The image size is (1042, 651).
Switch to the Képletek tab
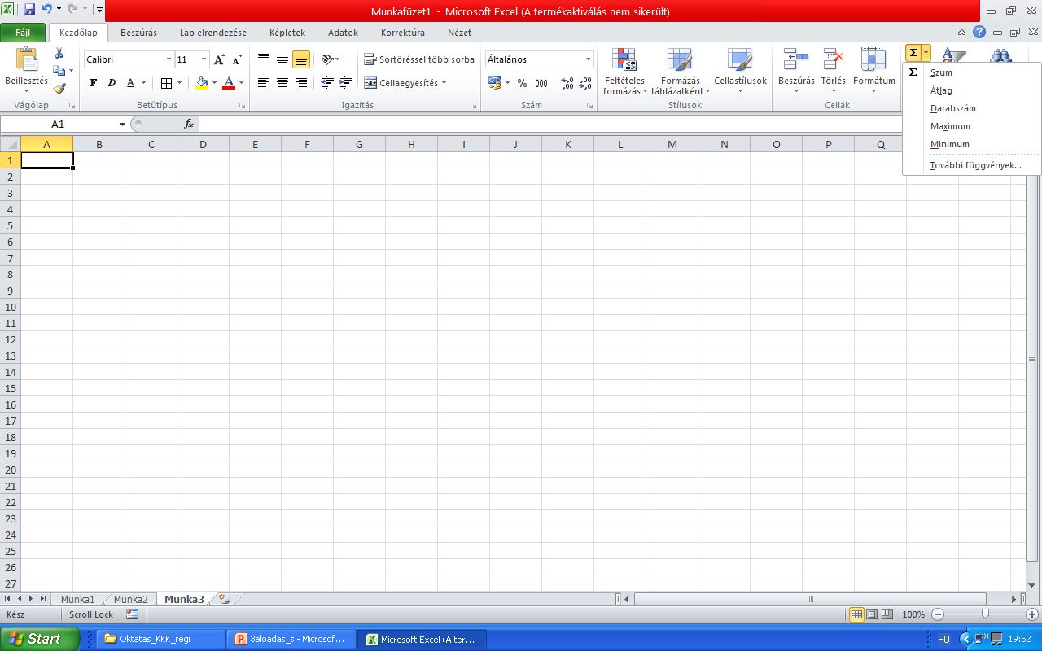click(x=287, y=33)
